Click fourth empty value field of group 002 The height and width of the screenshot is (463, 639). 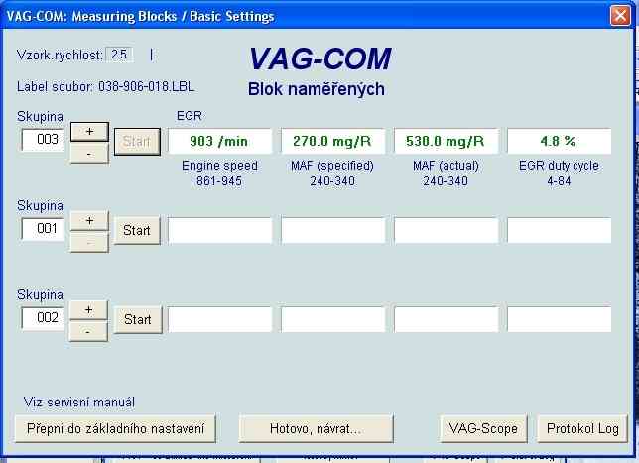pos(560,319)
